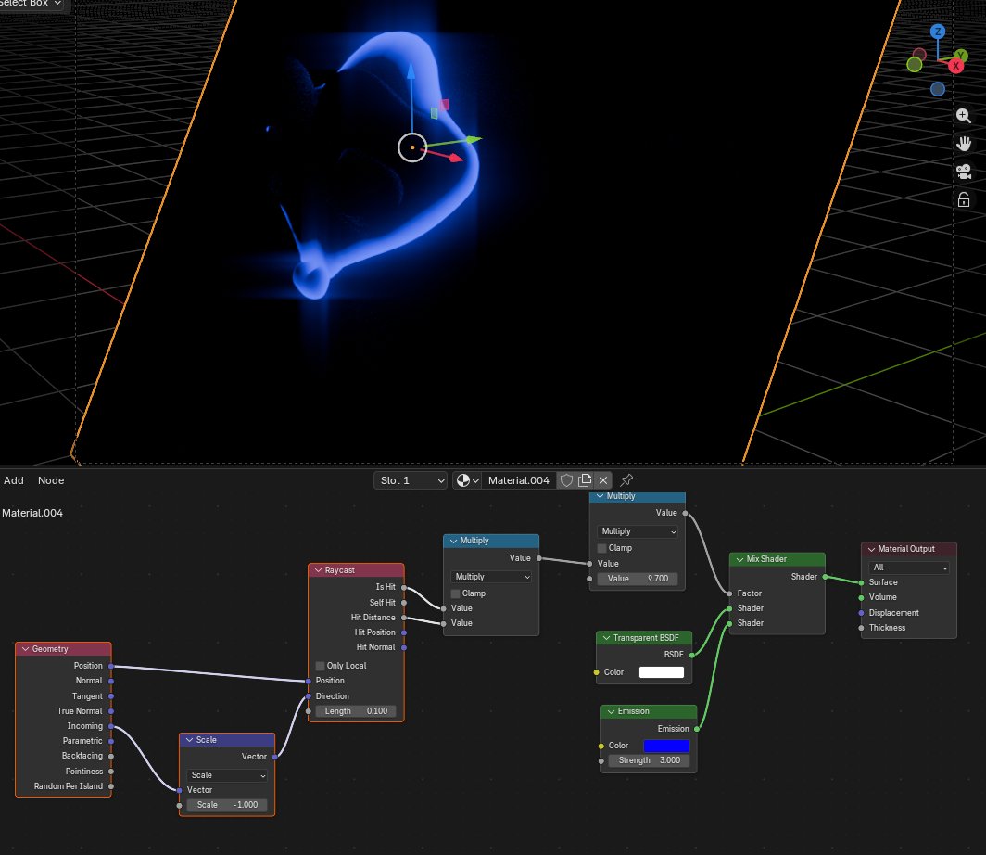Click the Scale -1.000 value field

point(227,805)
